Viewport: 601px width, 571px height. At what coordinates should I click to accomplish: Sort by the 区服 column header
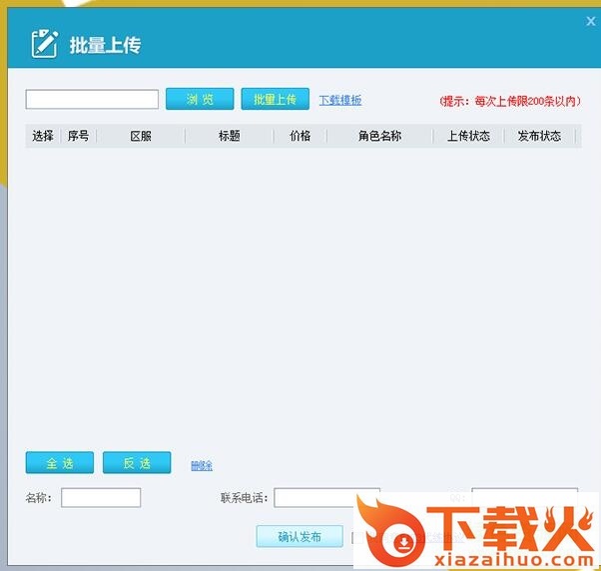[x=141, y=136]
